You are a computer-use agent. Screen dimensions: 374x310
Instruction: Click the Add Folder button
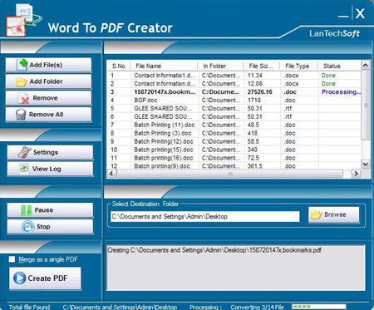48,81
